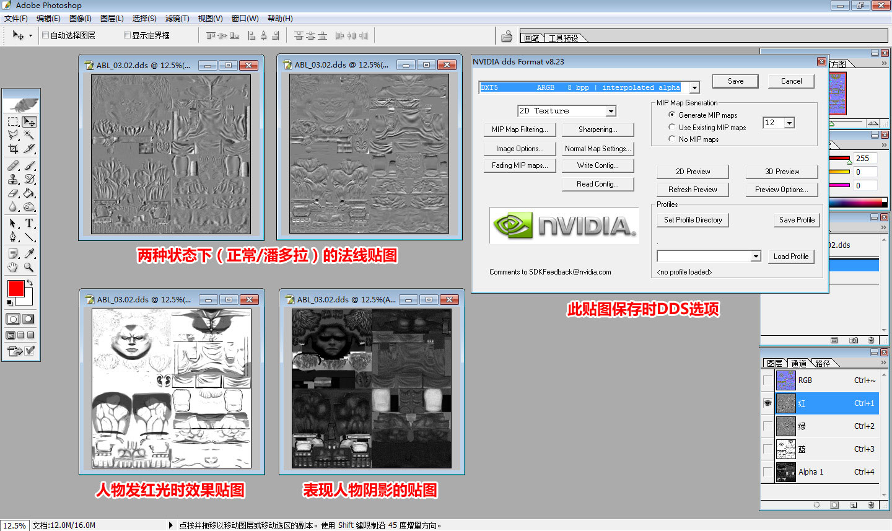Viewport: 892px width, 531px height.
Task: Select the Crop tool
Action: (13, 149)
